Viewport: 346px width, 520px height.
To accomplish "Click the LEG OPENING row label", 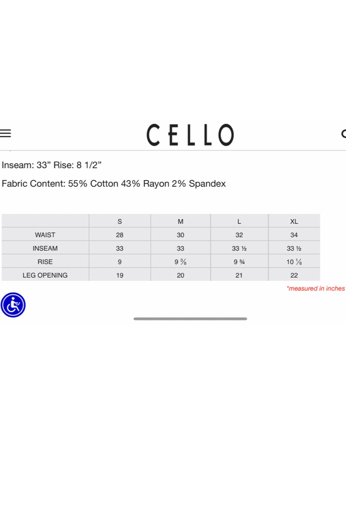I will pos(45,275).
